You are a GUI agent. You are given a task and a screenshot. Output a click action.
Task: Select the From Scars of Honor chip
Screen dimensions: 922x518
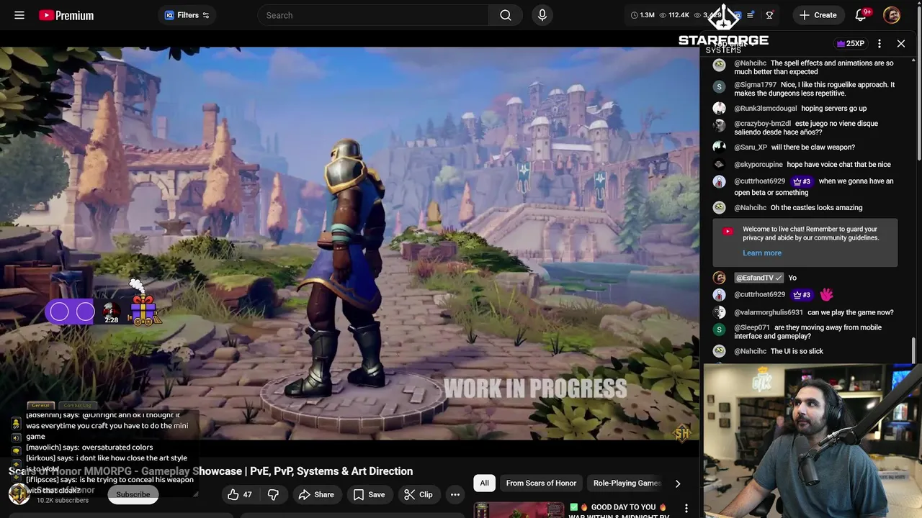(x=541, y=483)
